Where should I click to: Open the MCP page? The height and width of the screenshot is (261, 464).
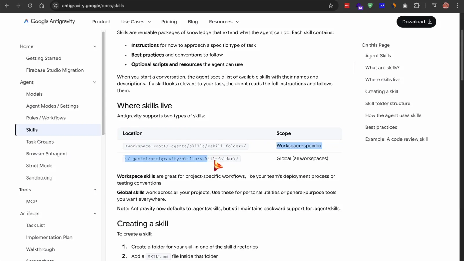pyautogui.click(x=31, y=202)
